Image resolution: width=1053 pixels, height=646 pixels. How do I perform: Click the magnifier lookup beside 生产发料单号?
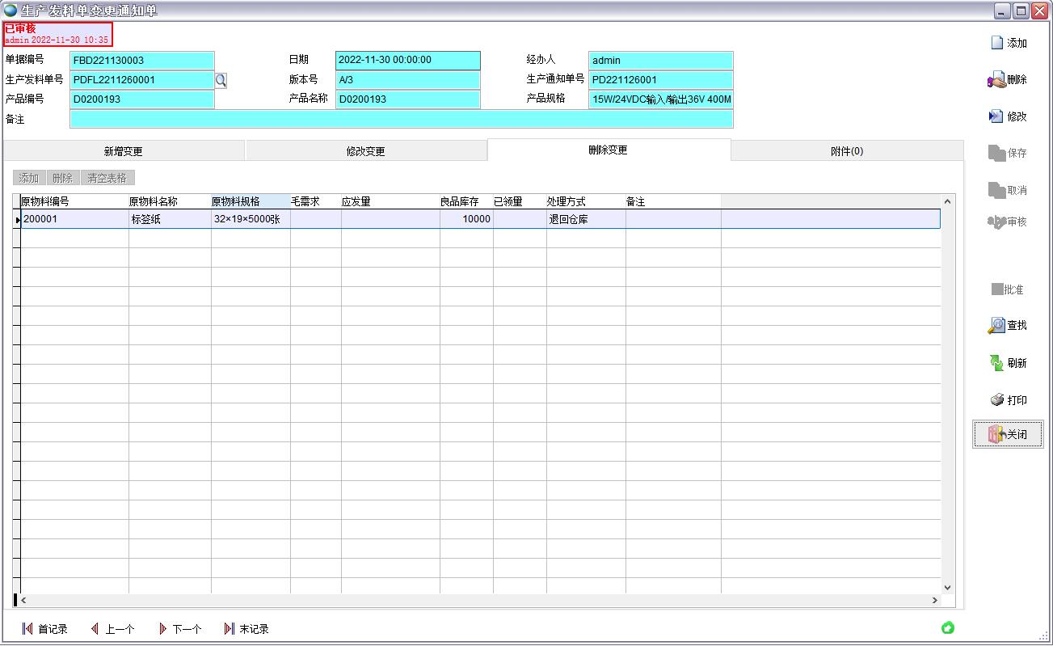(x=221, y=80)
